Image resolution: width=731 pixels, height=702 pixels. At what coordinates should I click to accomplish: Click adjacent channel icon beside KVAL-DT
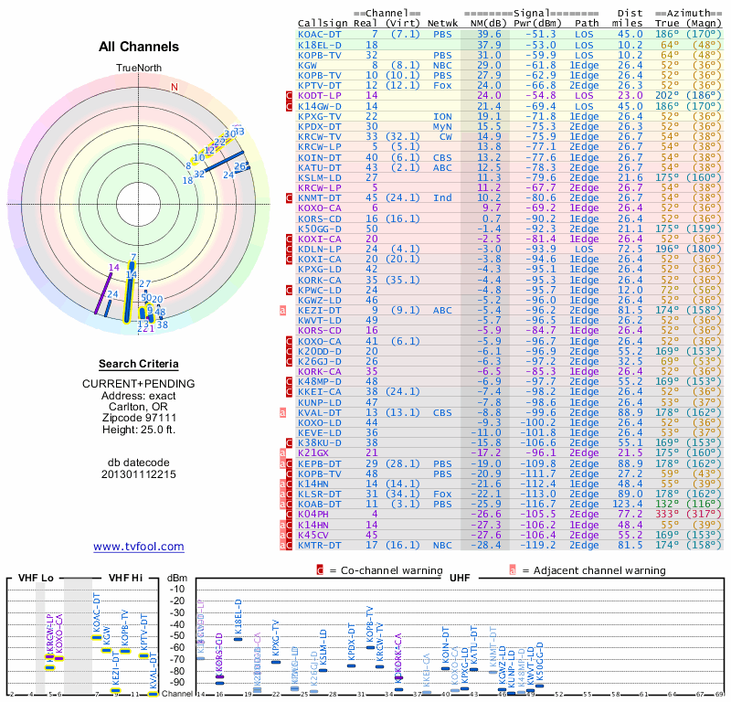pos(282,412)
